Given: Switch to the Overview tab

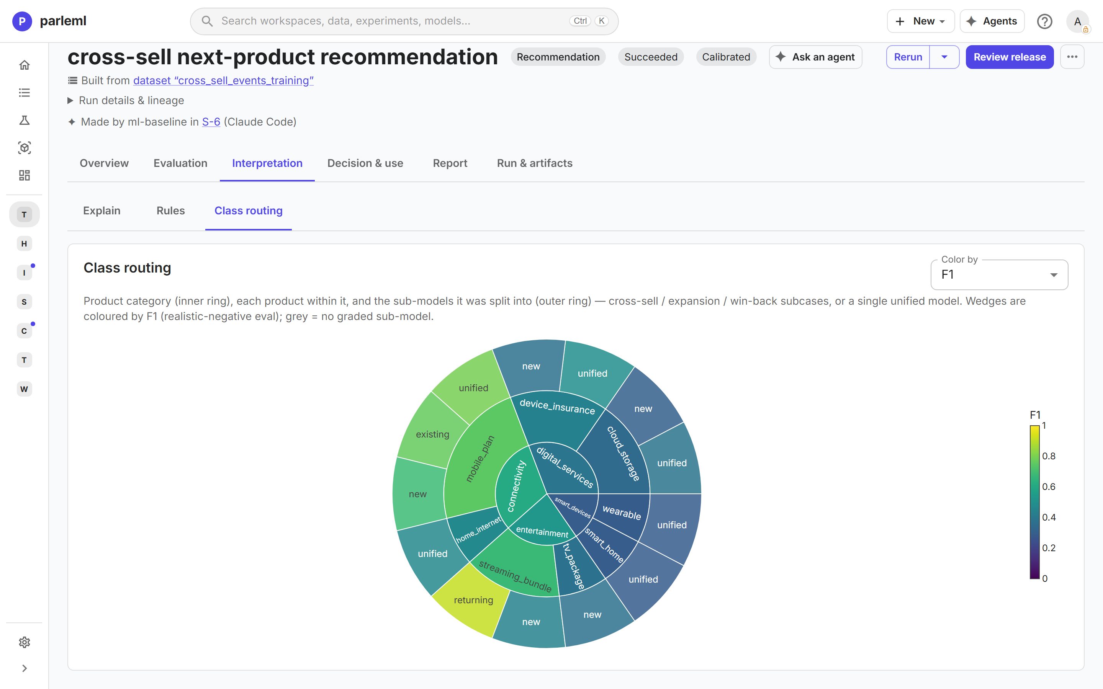Looking at the screenshot, I should (x=104, y=163).
